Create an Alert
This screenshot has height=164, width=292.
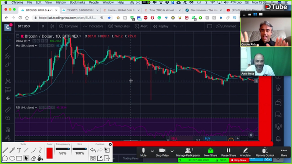[x=141, y=26]
